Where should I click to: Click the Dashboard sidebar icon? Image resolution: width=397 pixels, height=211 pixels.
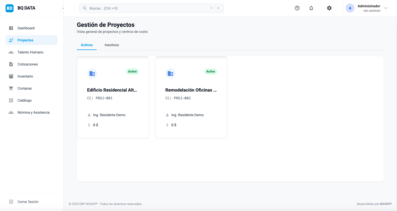11,28
